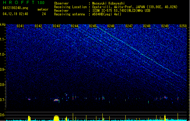Click the 0247 time marker
Viewport: 190px width, 121px height.
click(129, 26)
